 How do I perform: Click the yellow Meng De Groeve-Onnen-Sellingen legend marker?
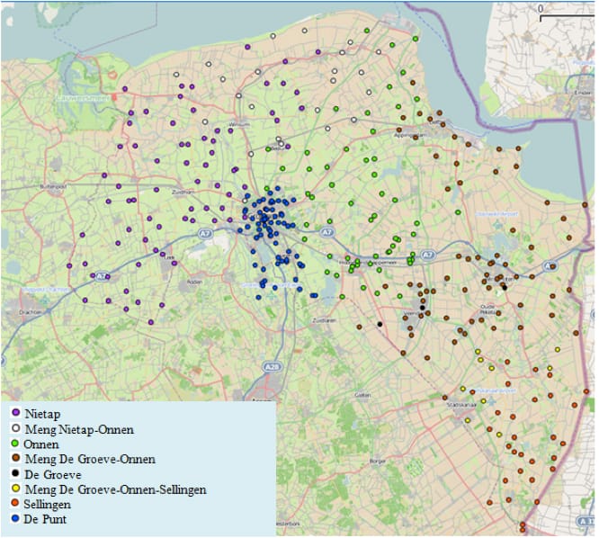(x=16, y=489)
